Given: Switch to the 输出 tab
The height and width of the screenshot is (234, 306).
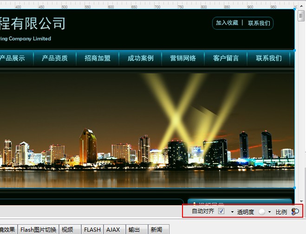Looking at the screenshot, I should coord(137,229).
